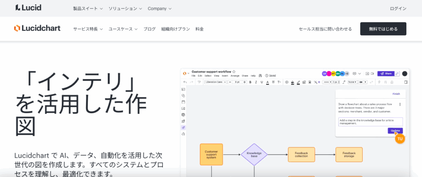
Task: Click the magic wand styling icon
Action: [315, 82]
